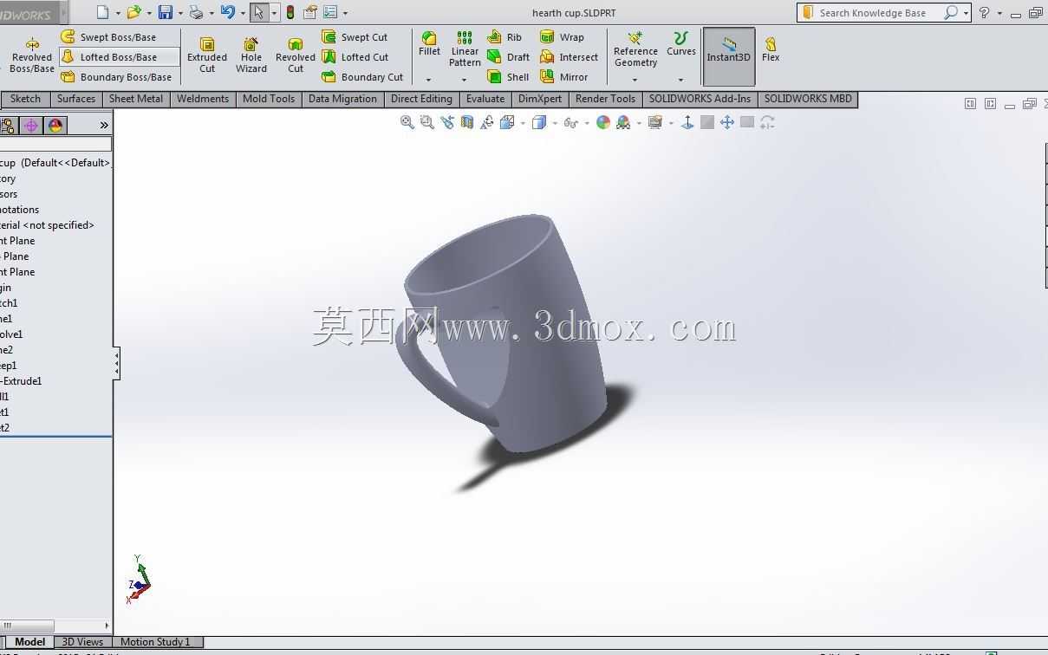The width and height of the screenshot is (1048, 655).
Task: Open the DimXpertManager tab icon
Action: [31, 126]
